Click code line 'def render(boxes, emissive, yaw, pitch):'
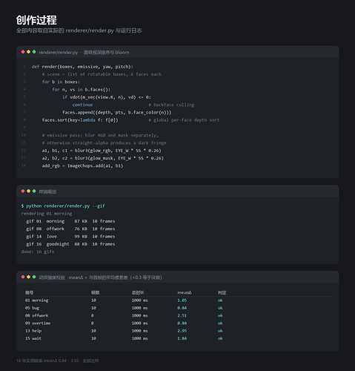 (82, 67)
